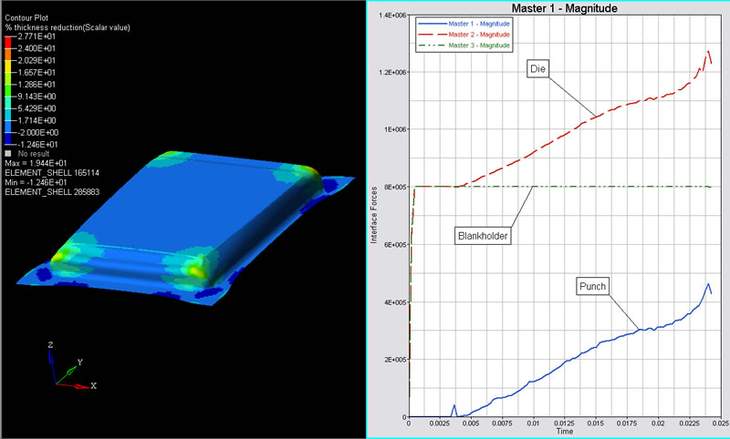Select the Time horizontal axis label
Viewport: 730px width, 439px height.
point(565,431)
